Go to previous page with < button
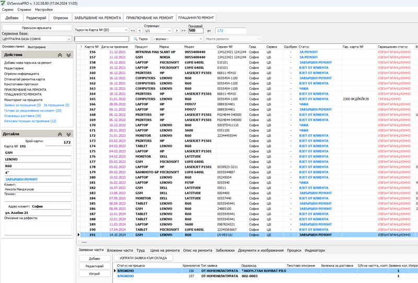This screenshot has height=283, width=418. tap(140, 31)
